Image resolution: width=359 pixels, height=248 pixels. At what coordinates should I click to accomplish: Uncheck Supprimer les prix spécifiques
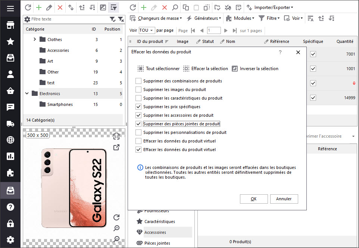click(x=138, y=107)
